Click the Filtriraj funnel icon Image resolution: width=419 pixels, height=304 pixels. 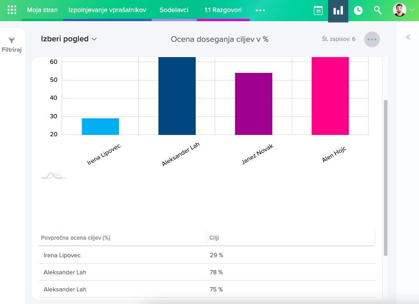12,40
